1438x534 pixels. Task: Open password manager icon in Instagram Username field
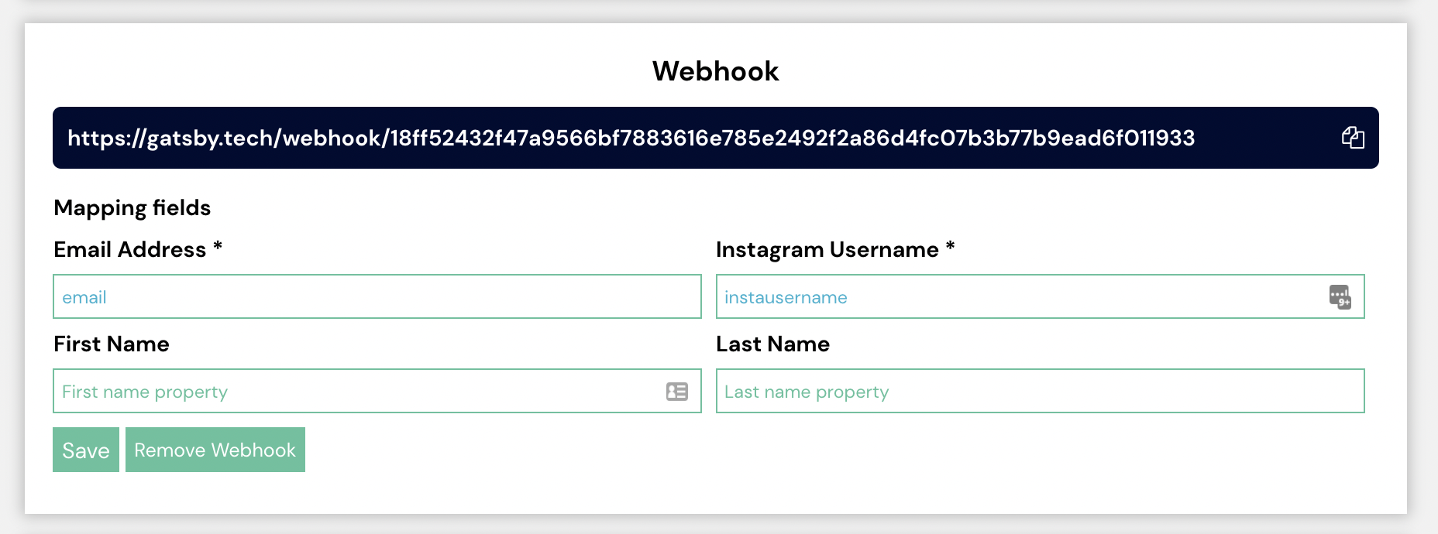(1340, 296)
